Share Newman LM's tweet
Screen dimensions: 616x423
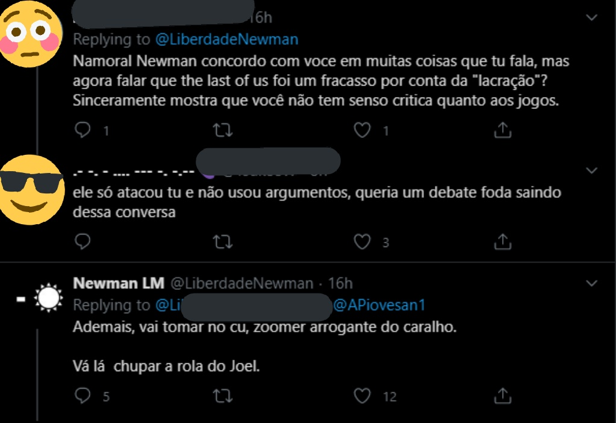[x=502, y=396]
